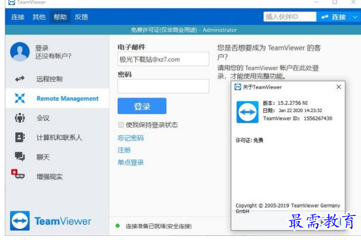Click the 许可证: 免费 license text

(x=250, y=140)
